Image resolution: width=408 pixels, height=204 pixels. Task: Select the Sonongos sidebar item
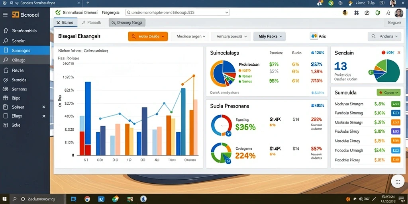point(25,51)
